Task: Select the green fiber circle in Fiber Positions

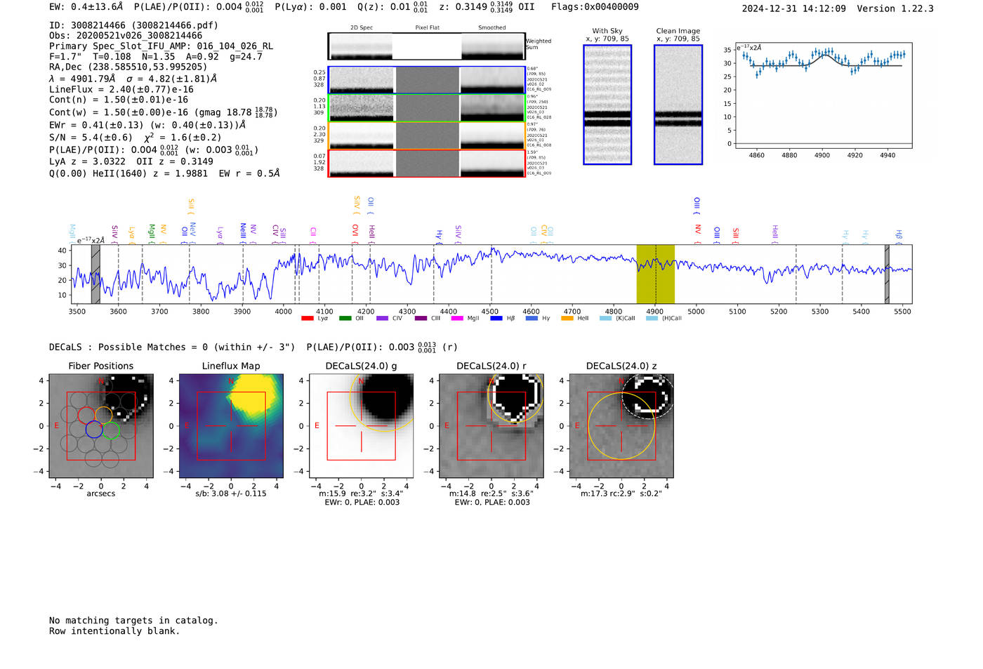Action: [111, 430]
